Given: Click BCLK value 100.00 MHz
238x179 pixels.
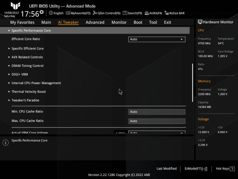Looking at the screenshot, I should click(205, 56).
